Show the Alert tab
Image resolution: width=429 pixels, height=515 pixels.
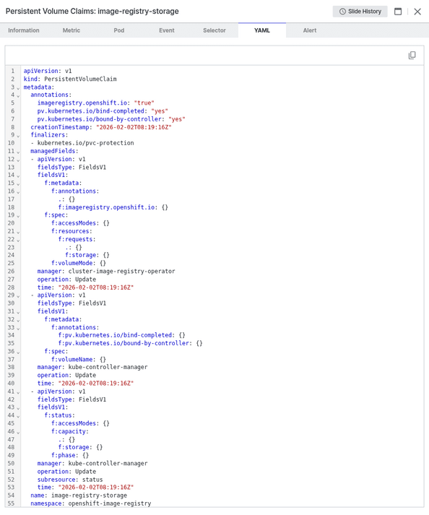tap(309, 30)
